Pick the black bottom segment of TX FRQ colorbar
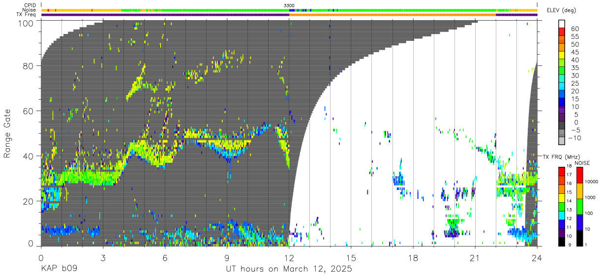The width and height of the screenshot is (604, 279). [562, 241]
